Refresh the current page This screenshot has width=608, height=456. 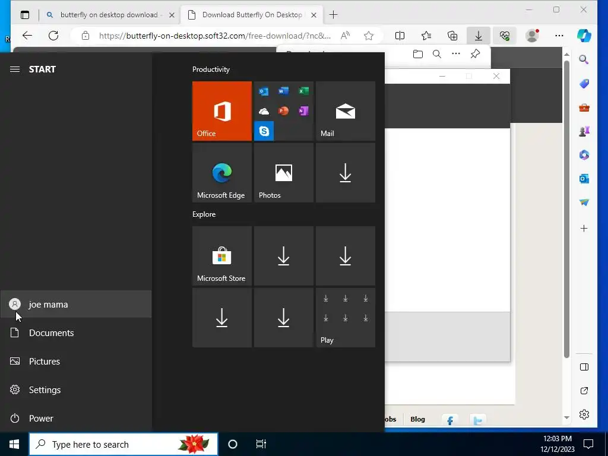(x=53, y=36)
